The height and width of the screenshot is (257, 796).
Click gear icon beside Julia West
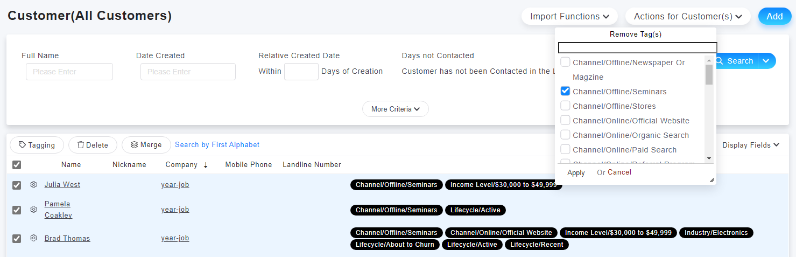point(33,185)
